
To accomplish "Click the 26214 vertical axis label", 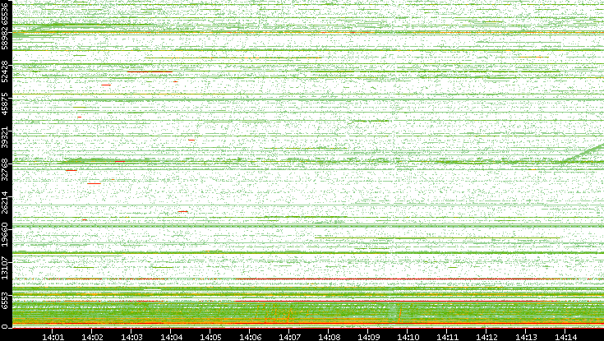I will pos(4,202).
